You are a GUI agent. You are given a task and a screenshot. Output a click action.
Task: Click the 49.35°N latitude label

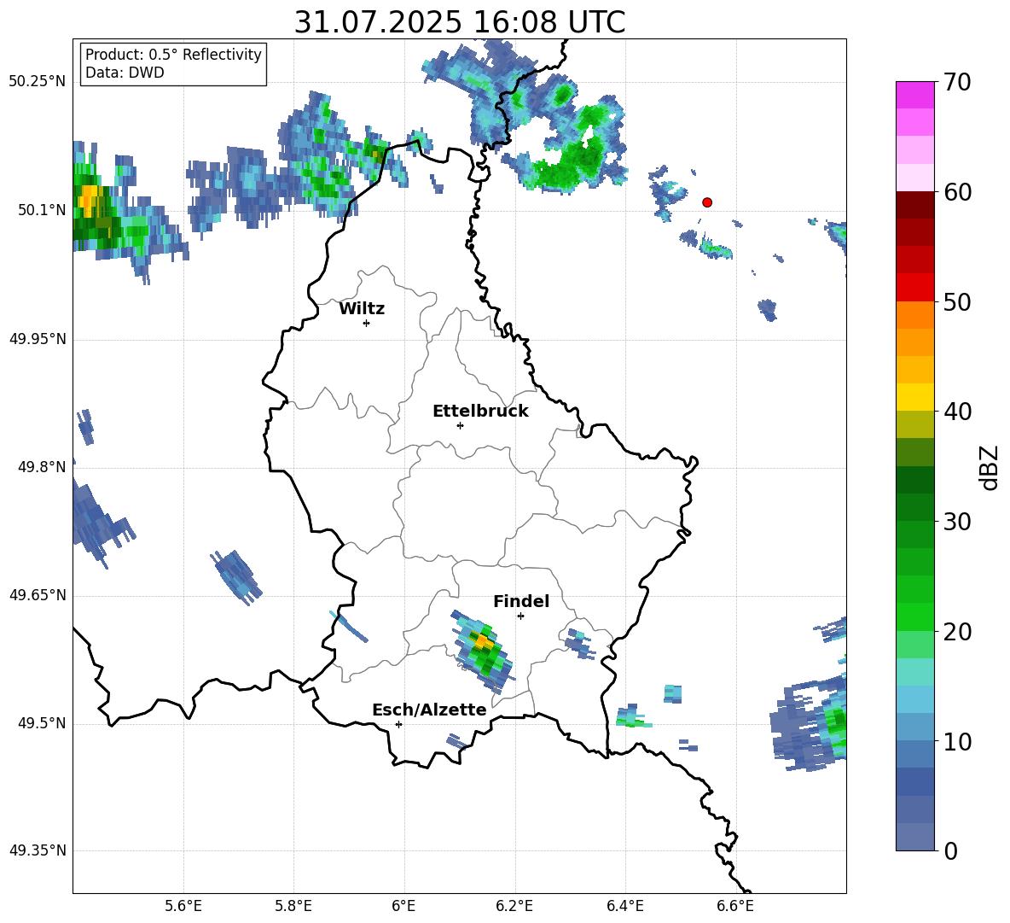[38, 850]
